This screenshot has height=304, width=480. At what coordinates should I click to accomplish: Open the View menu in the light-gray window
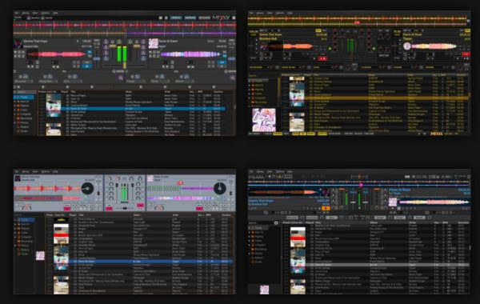coord(35,171)
